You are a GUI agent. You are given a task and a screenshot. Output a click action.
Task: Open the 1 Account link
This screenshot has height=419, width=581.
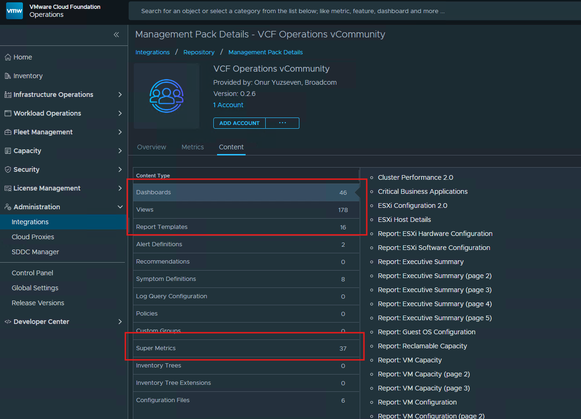(228, 105)
